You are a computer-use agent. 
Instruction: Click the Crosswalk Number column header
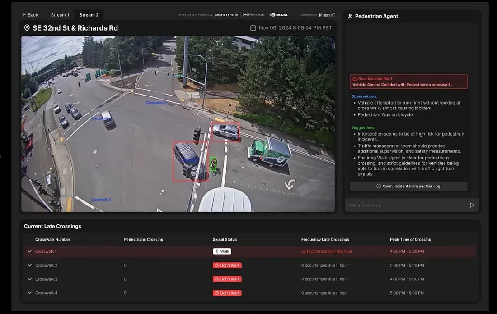[52, 240]
